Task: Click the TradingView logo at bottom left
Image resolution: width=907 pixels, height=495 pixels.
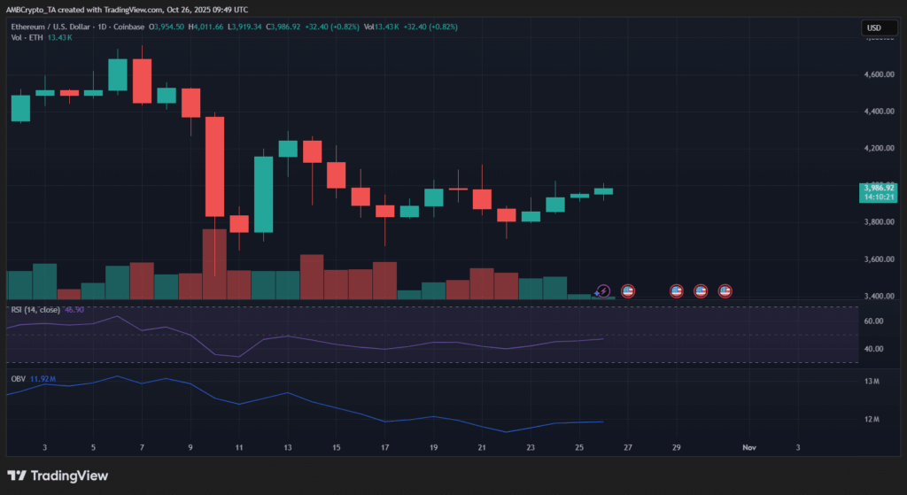Action: pyautogui.click(x=58, y=476)
